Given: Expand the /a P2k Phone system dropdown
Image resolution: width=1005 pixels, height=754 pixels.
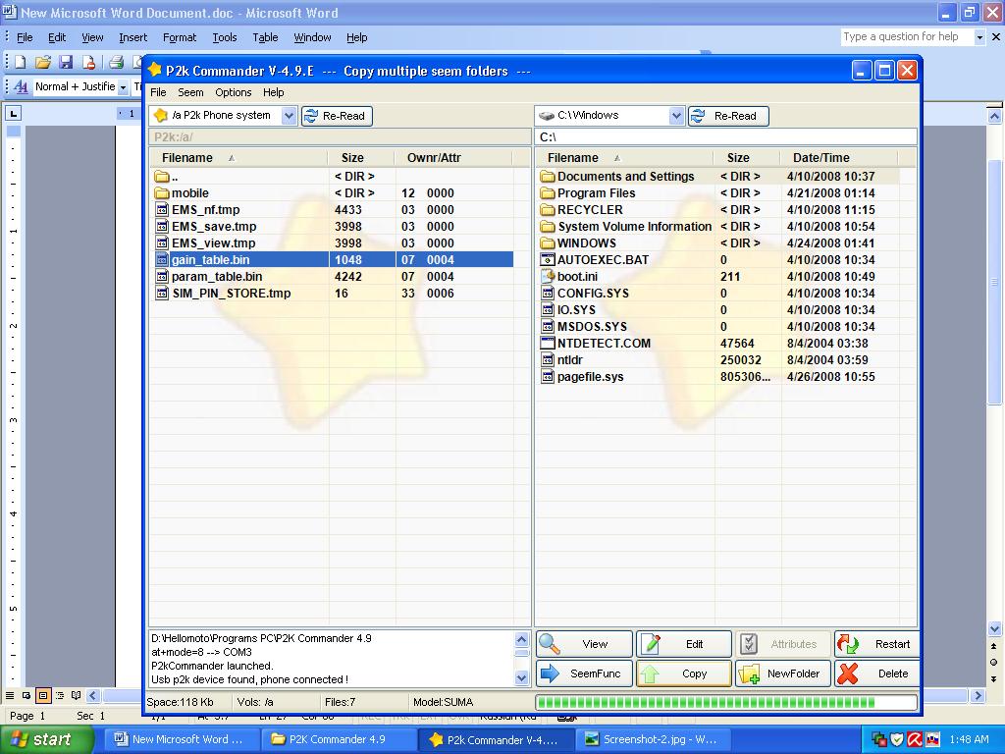Looking at the screenshot, I should click(290, 116).
